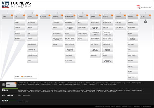Screen dimensions: 154x108
Task: Open EVOLUTION & DINOSAURS box
Action: (108, 33)
